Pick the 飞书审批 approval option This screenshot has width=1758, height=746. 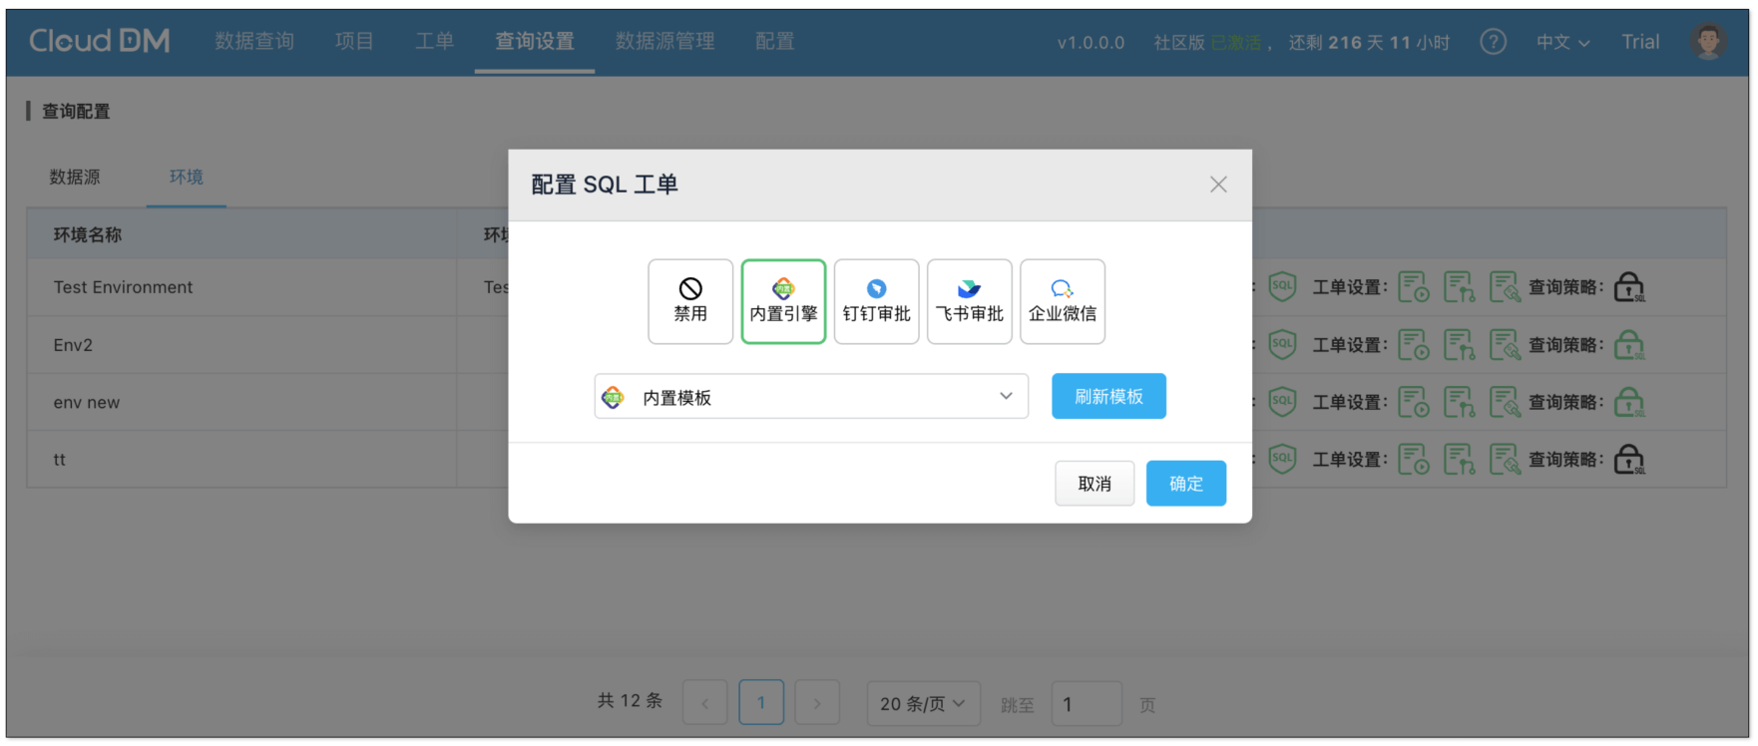point(969,301)
